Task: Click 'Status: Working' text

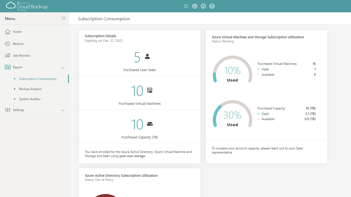Action: pos(223,42)
